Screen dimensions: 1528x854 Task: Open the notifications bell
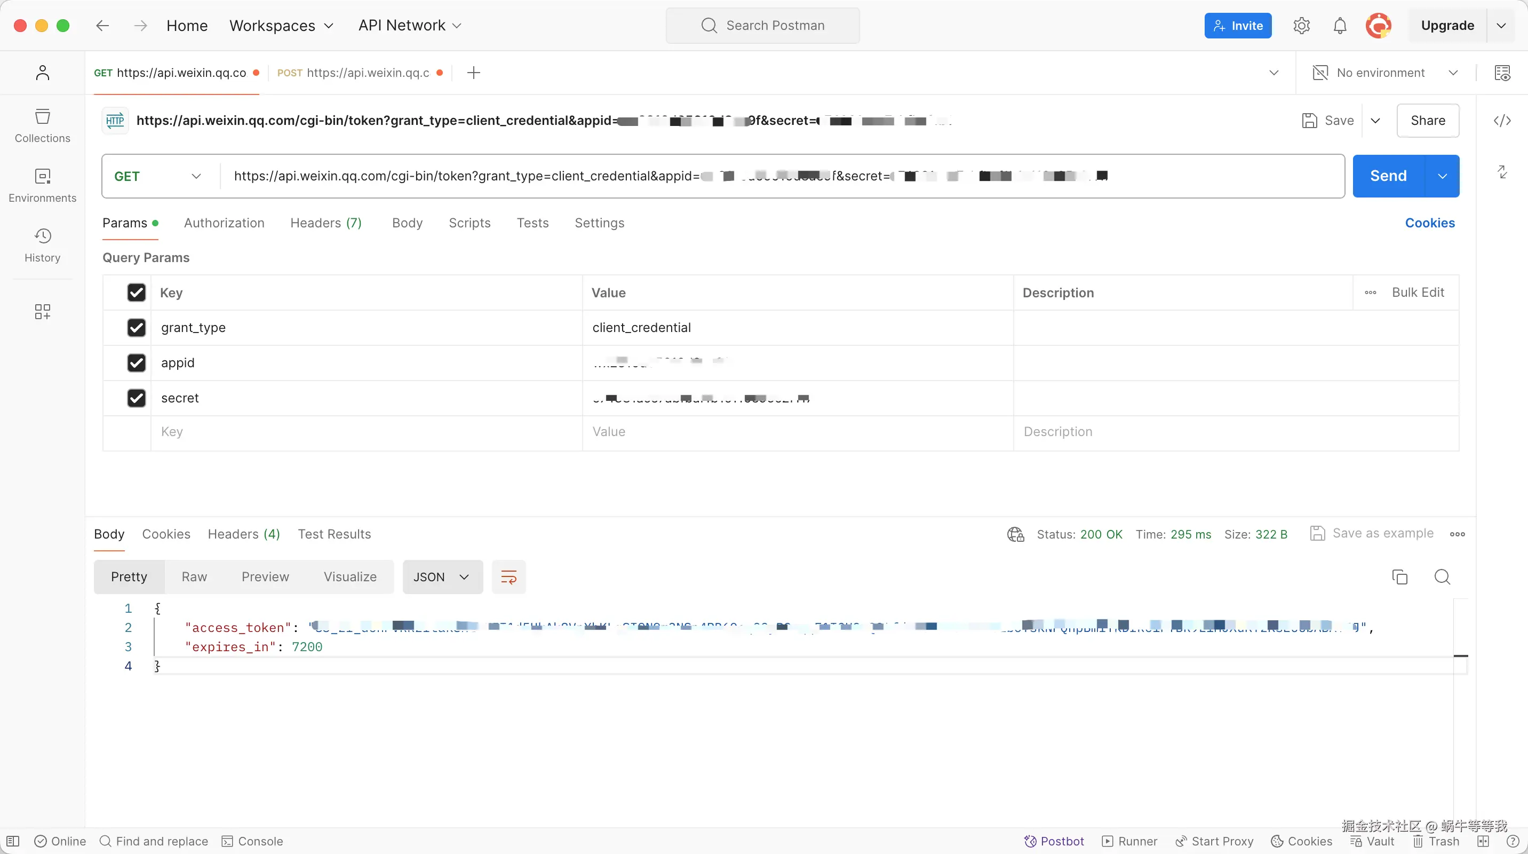[x=1339, y=26]
